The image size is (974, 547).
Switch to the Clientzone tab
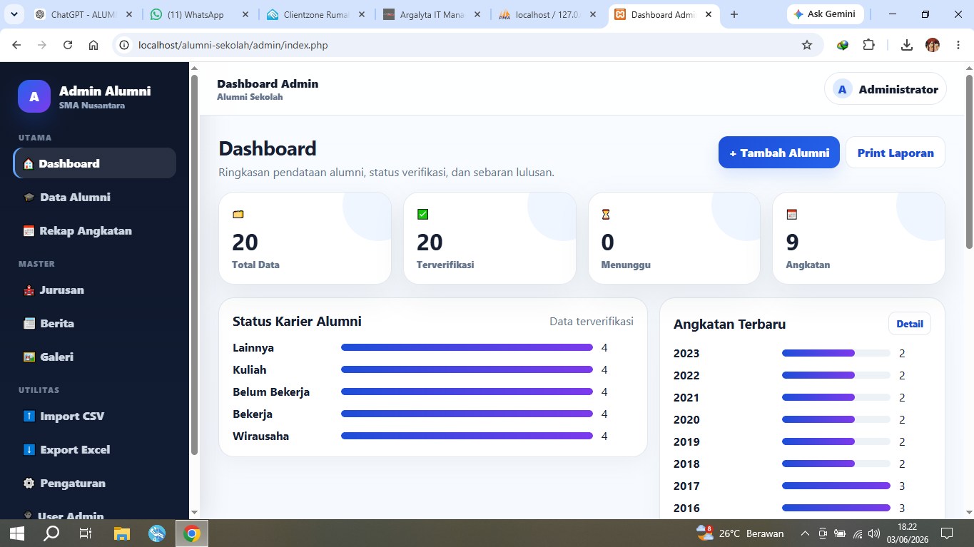316,14
